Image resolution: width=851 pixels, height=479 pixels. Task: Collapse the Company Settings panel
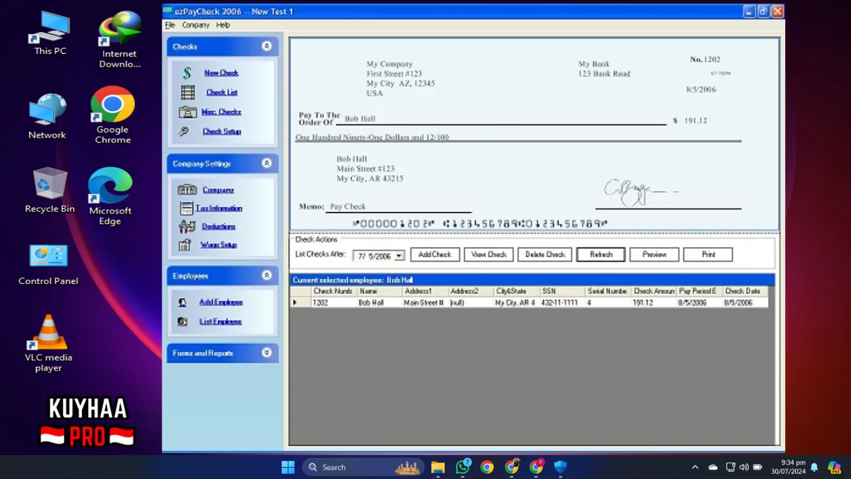coord(267,164)
